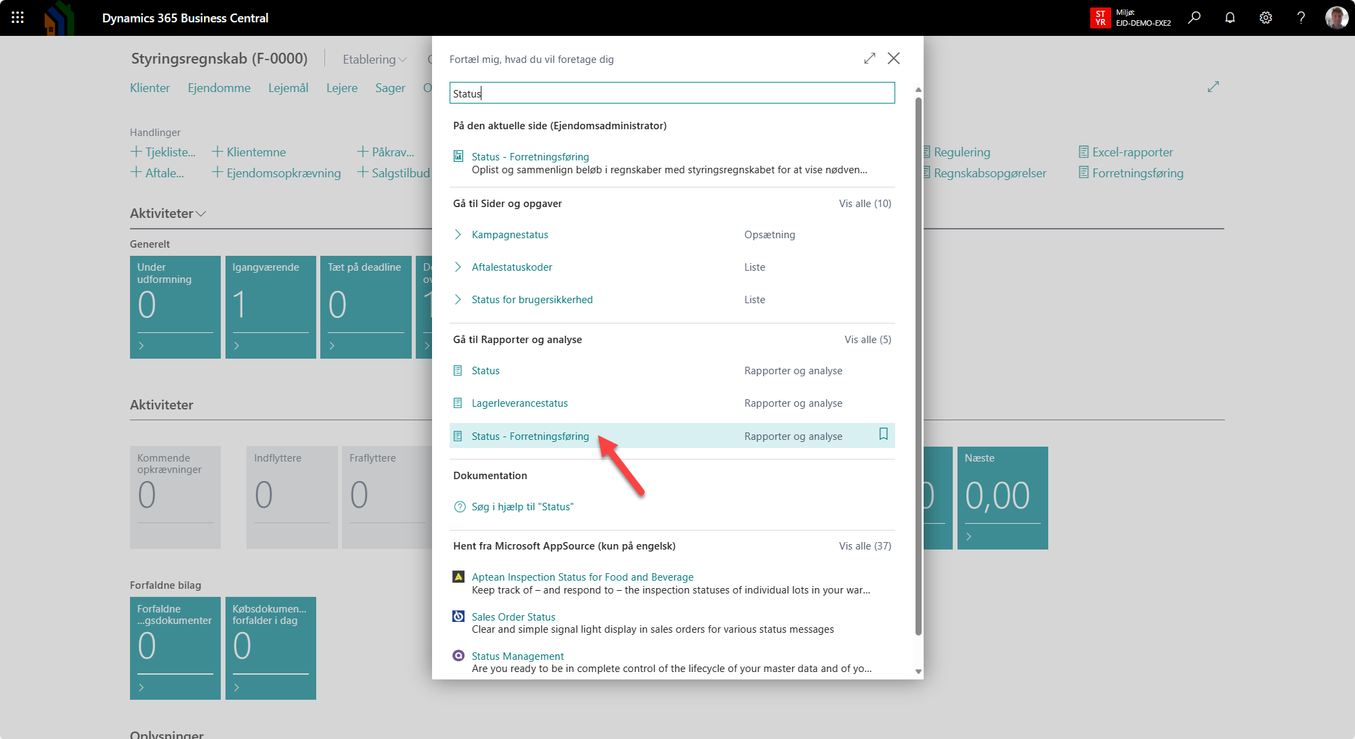This screenshot has width=1355, height=739.
Task: Open Status - Forretningsføring under Rapporter og analyse
Action: 530,436
